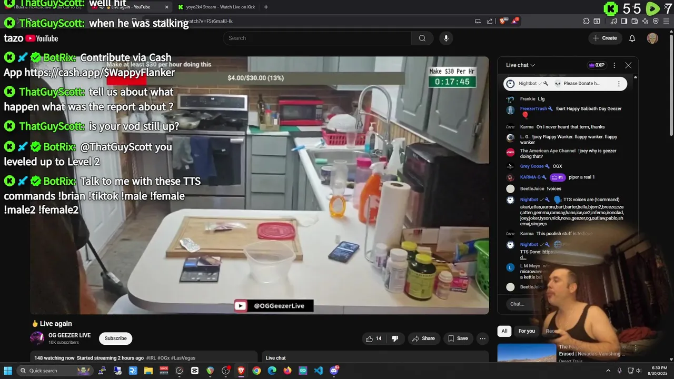Open browser extensions puzzle icon
The width and height of the screenshot is (674, 379).
point(586,21)
